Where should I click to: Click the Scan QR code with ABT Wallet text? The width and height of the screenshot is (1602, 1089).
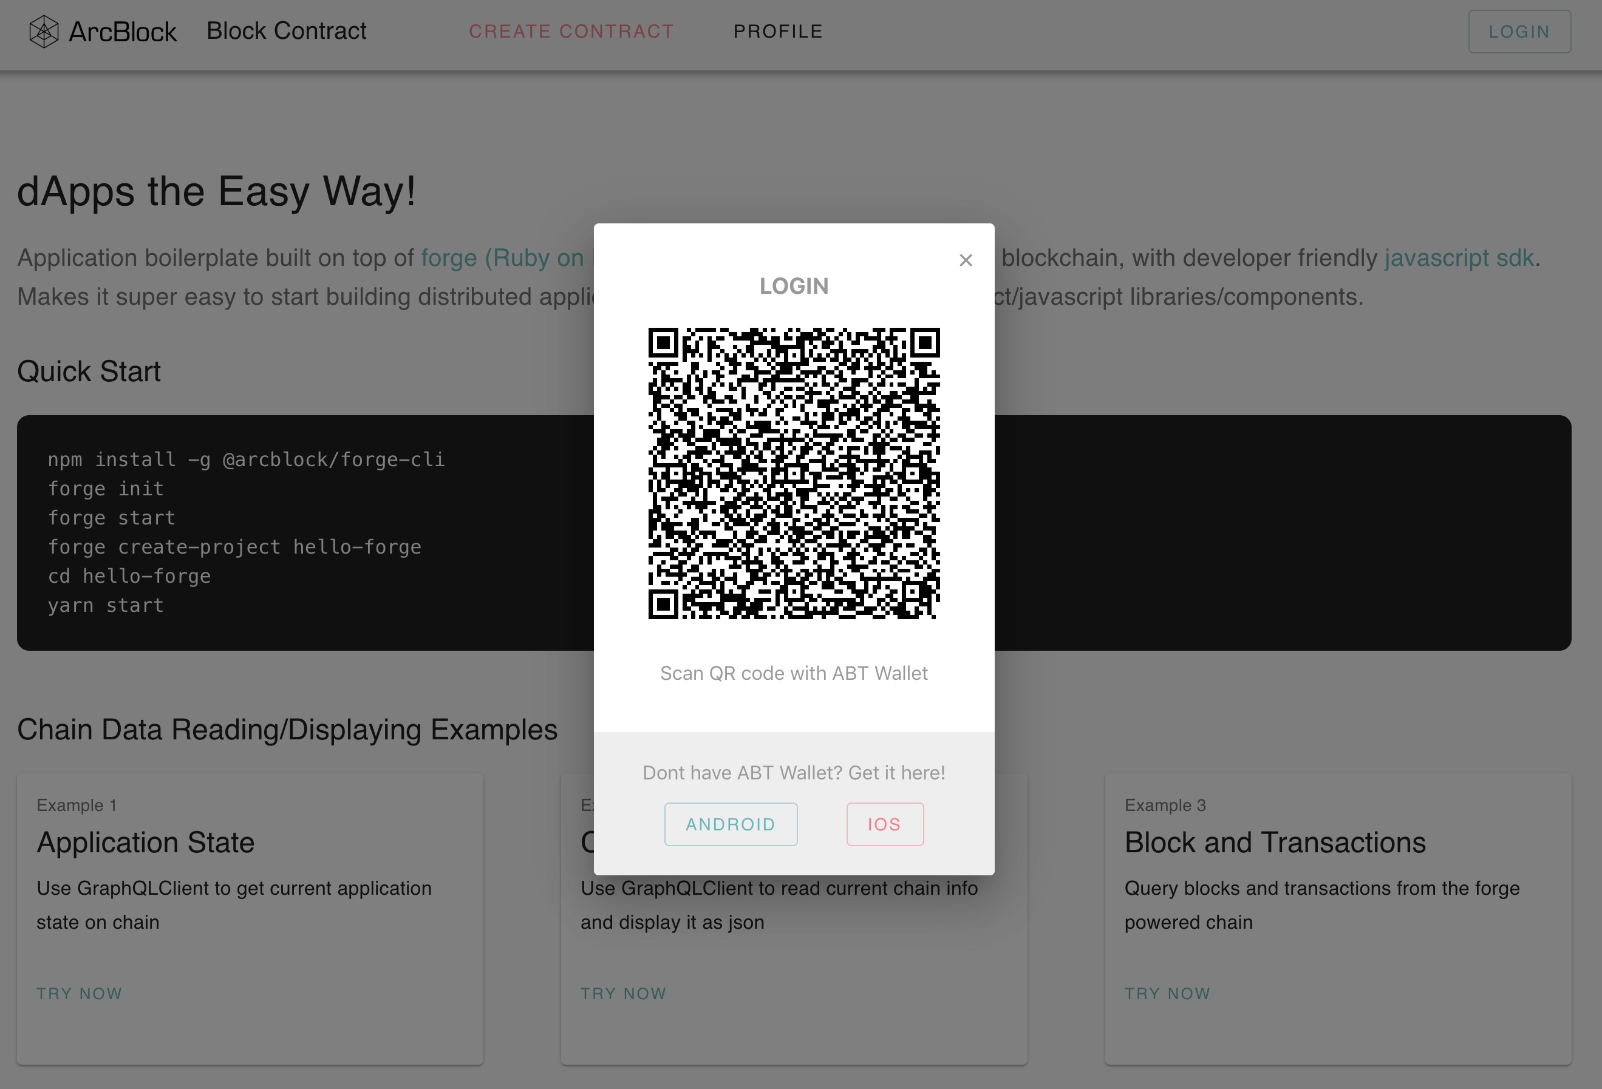tap(794, 673)
